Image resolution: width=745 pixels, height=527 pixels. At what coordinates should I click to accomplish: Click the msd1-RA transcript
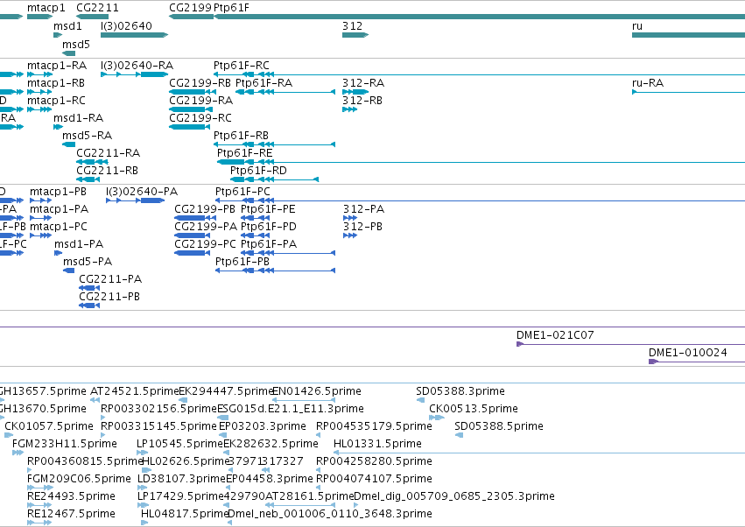click(x=58, y=127)
